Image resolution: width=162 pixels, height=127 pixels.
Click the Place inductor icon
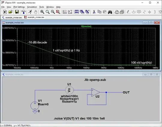tap(155, 12)
